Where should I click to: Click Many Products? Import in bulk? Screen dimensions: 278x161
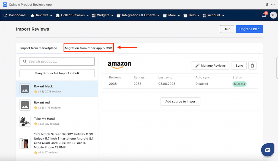point(57,73)
